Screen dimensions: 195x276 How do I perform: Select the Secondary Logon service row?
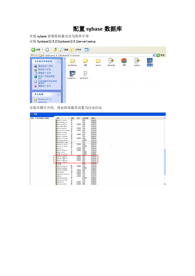coord(76,142)
